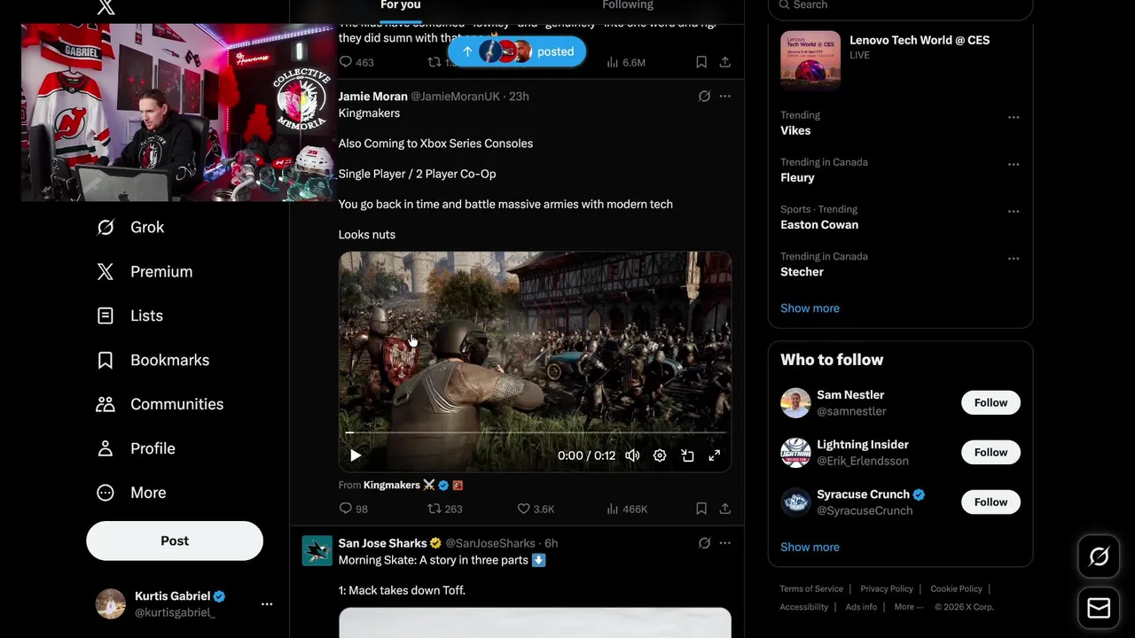The image size is (1135, 638).
Task: Follow Sam Nestler
Action: (990, 402)
